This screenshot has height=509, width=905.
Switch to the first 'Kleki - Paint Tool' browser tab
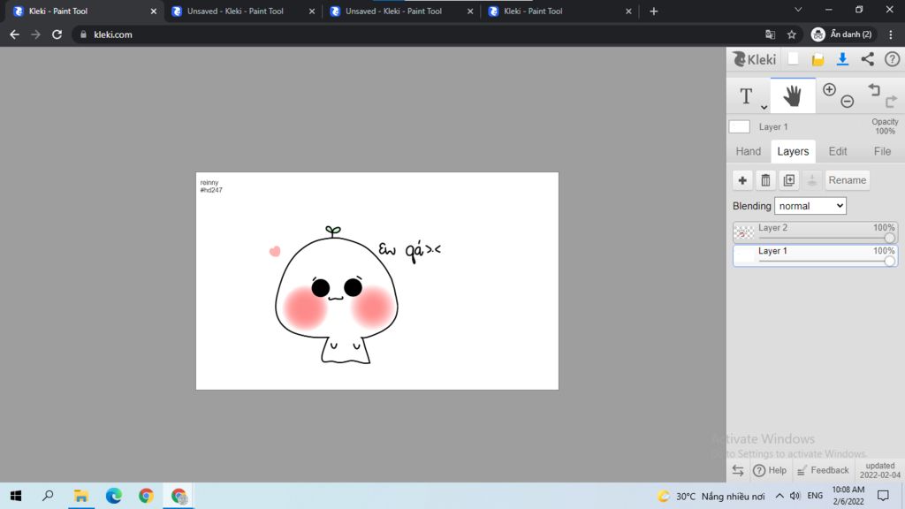pyautogui.click(x=83, y=11)
